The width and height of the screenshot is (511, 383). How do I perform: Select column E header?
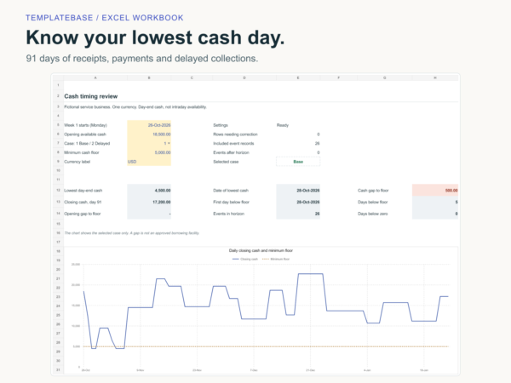pyautogui.click(x=298, y=77)
